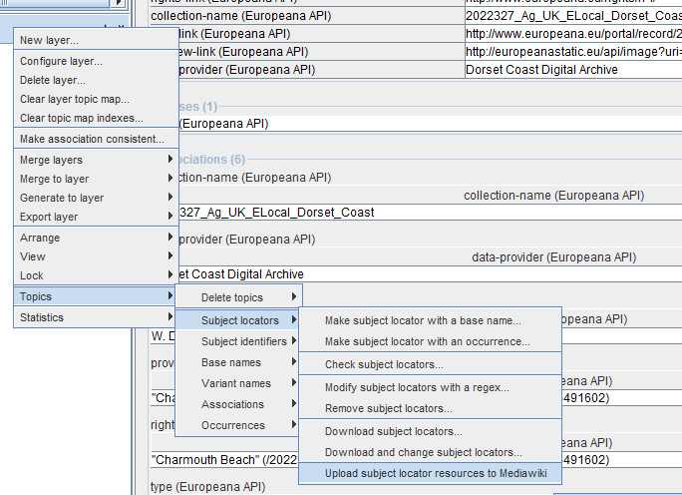The width and height of the screenshot is (682, 495).
Task: Select the highlighted Topics menu item
Action: point(96,296)
